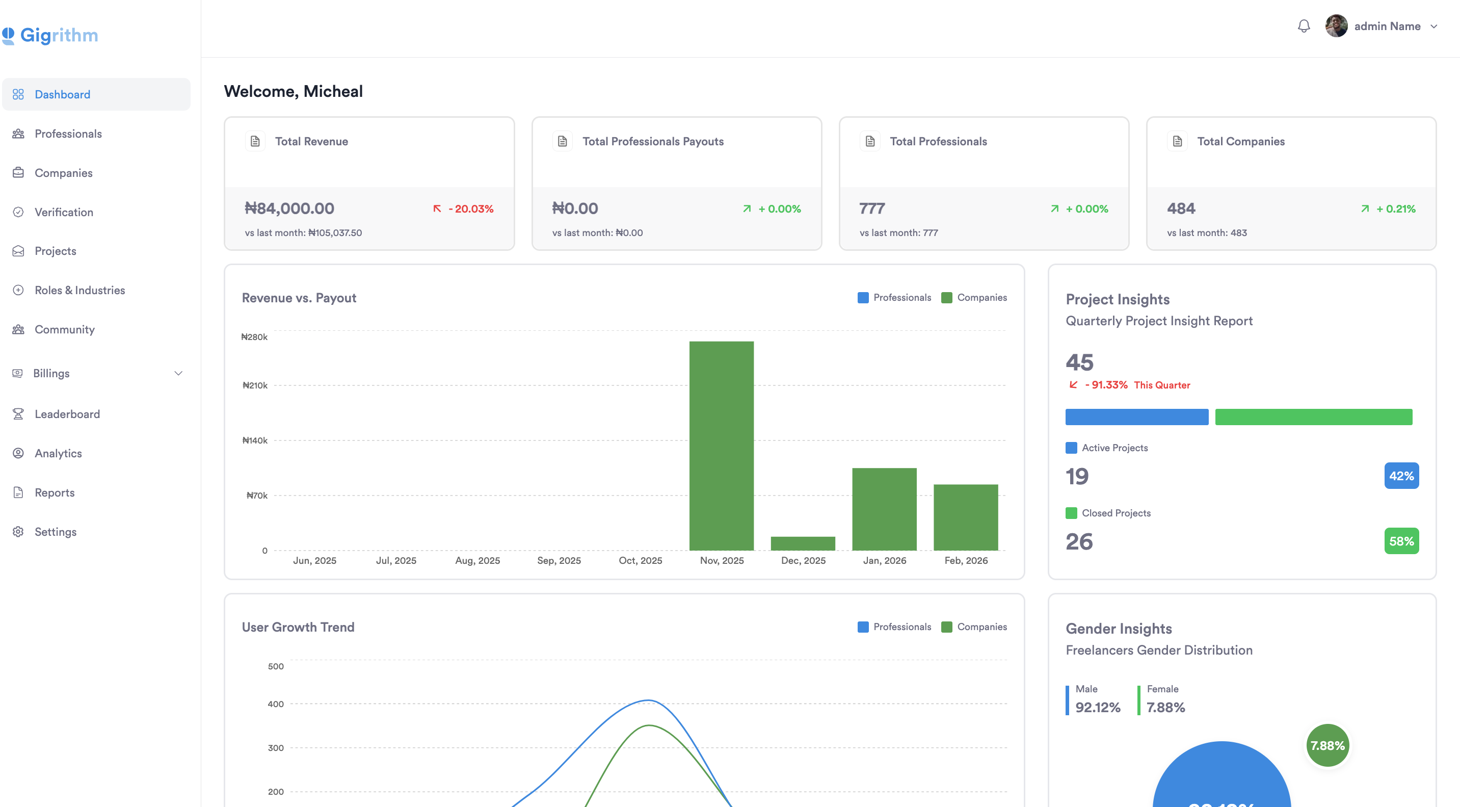Click the green Closed Projects progress segment
Image resolution: width=1460 pixels, height=807 pixels.
[x=1314, y=417]
